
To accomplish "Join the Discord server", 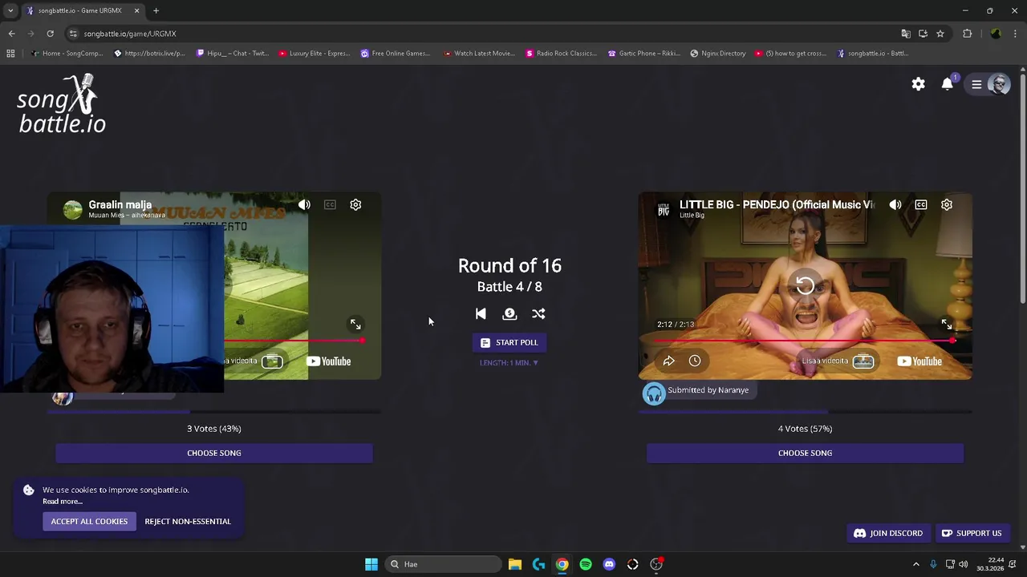I will click(x=888, y=533).
